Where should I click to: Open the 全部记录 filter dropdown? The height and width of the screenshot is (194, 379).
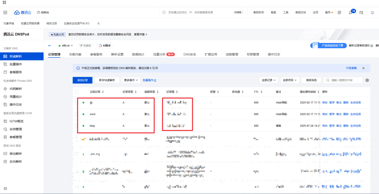[269, 80]
